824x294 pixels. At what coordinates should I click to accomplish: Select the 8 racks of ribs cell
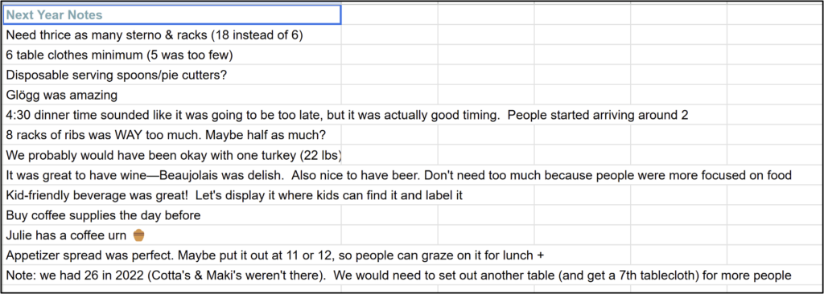(x=172, y=135)
